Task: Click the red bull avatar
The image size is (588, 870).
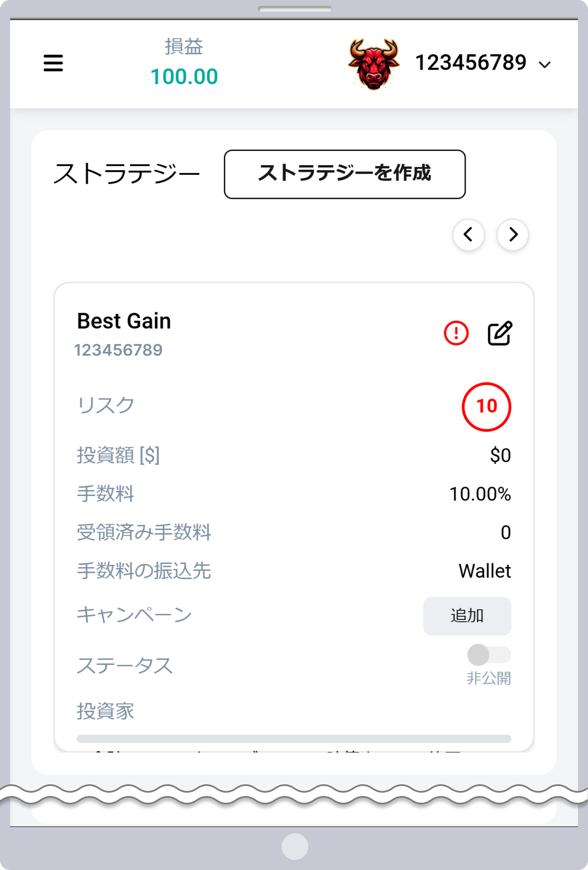Action: coord(373,64)
